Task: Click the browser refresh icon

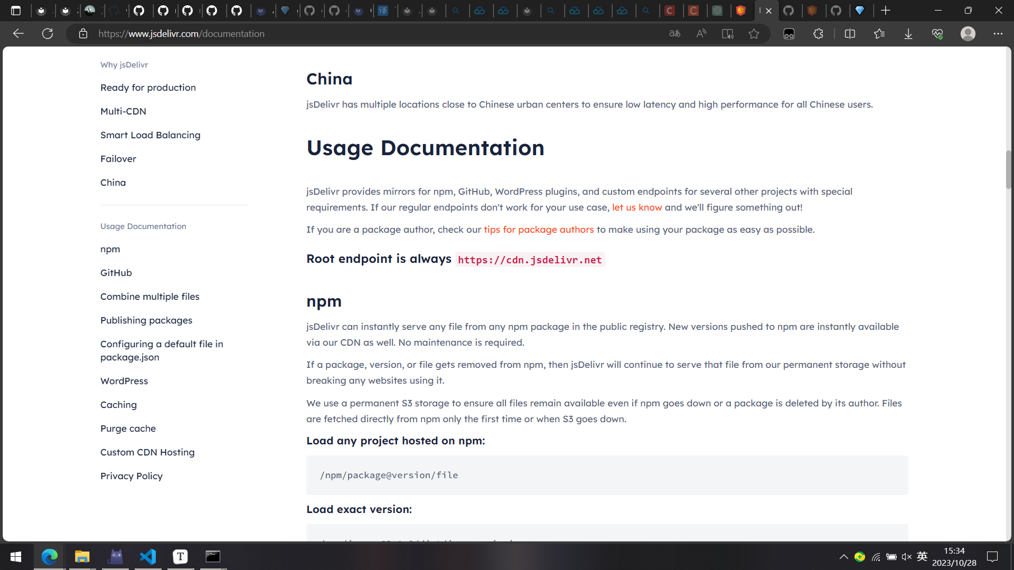Action: point(48,34)
